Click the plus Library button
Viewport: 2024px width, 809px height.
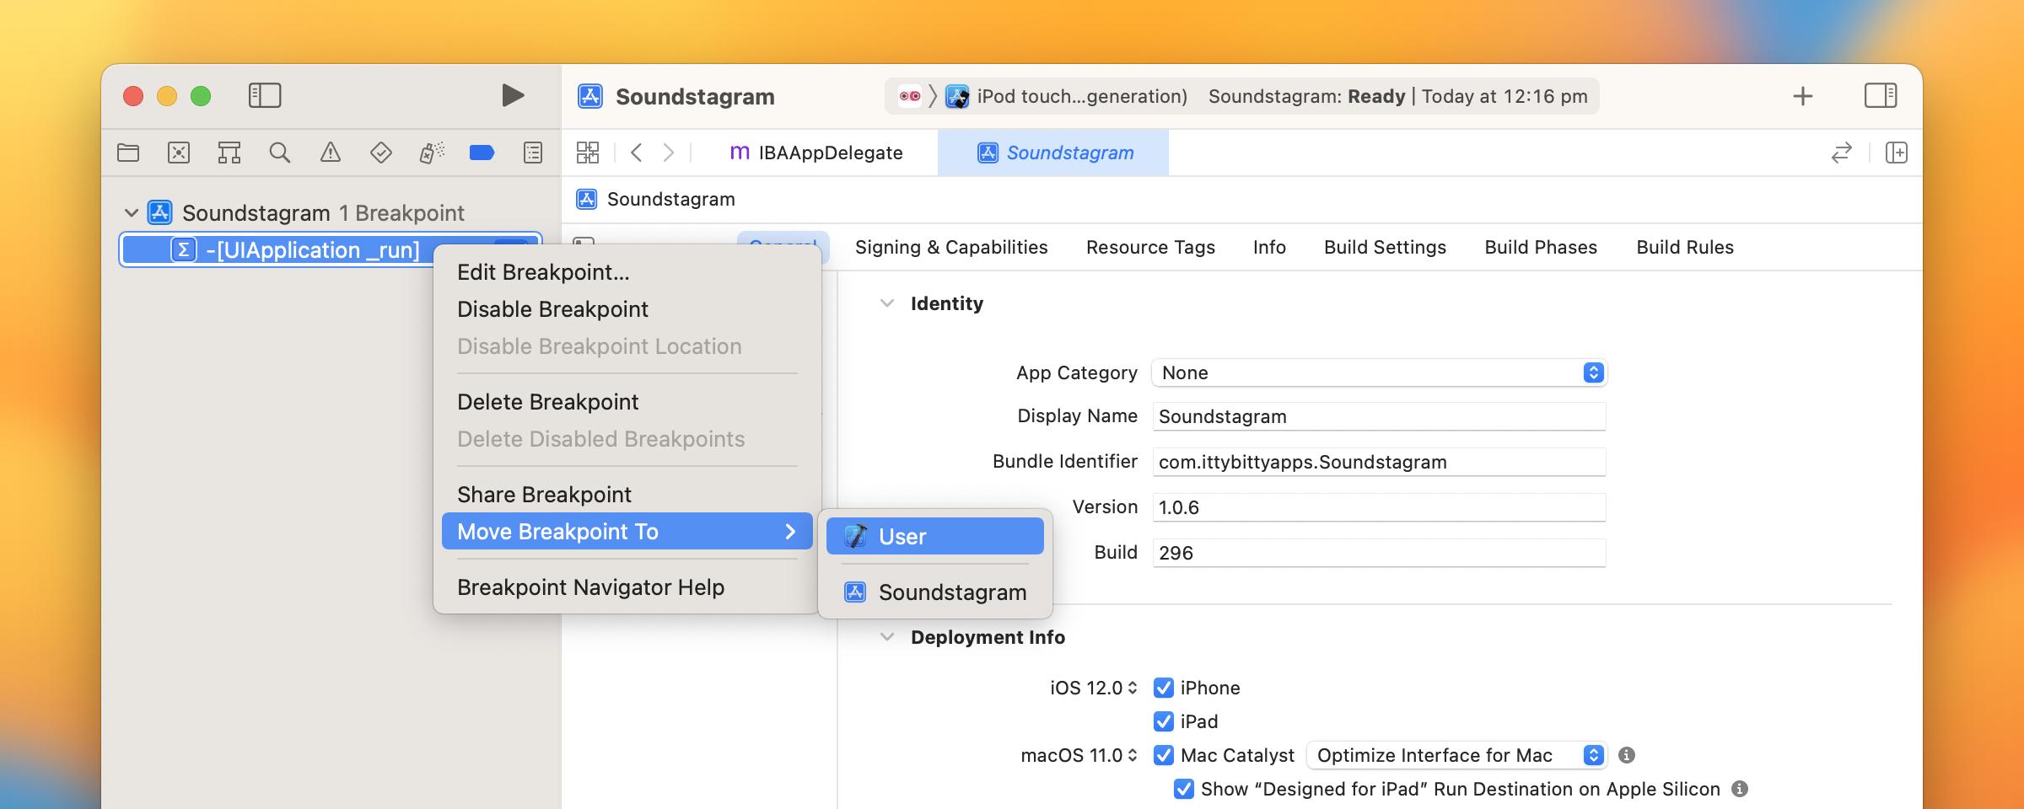[1803, 96]
